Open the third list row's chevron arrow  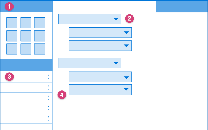click(49, 98)
